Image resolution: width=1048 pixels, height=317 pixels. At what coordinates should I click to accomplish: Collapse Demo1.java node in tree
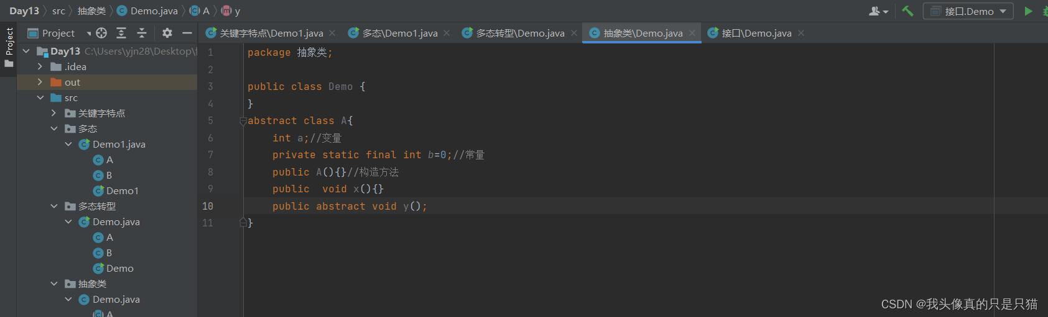(68, 144)
